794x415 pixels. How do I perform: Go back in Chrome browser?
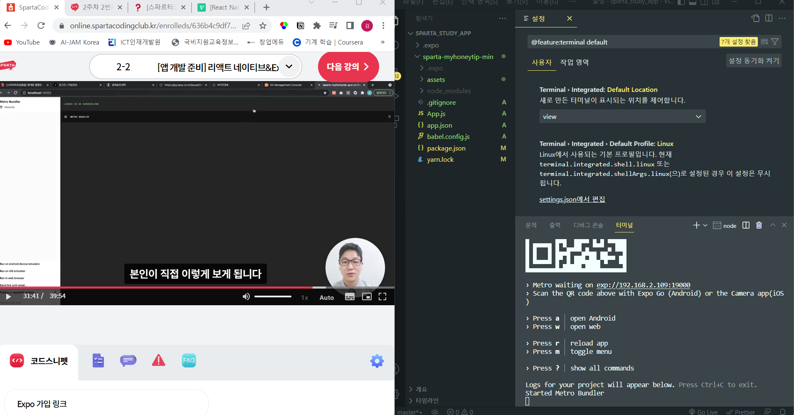8,26
